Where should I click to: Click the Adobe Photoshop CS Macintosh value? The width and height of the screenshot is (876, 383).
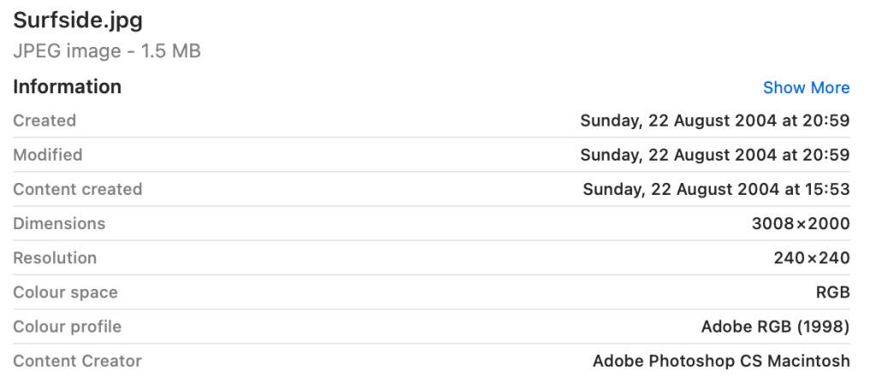pos(721,361)
